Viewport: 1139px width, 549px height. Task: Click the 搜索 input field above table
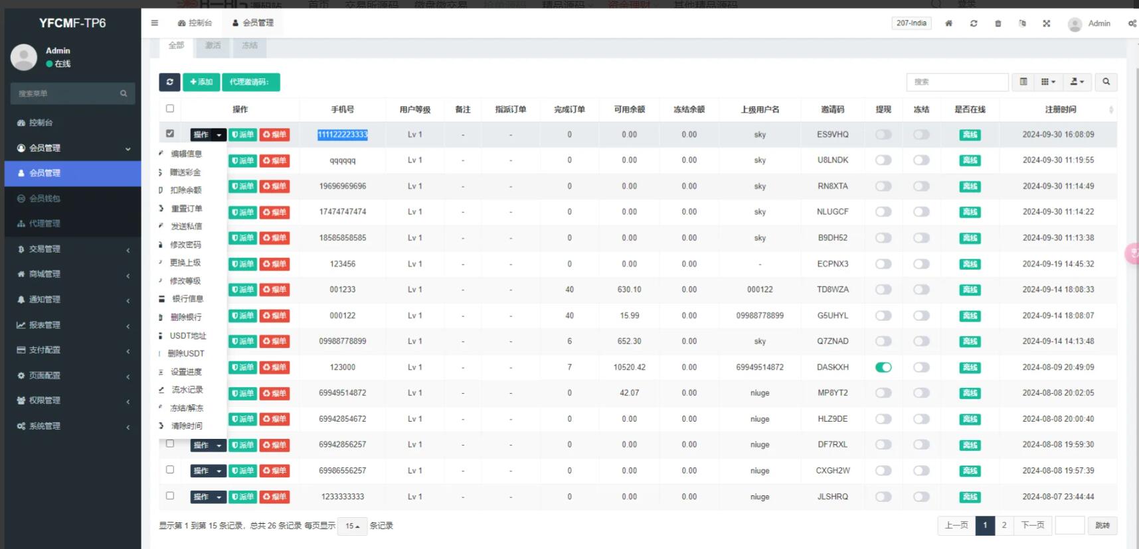click(957, 82)
